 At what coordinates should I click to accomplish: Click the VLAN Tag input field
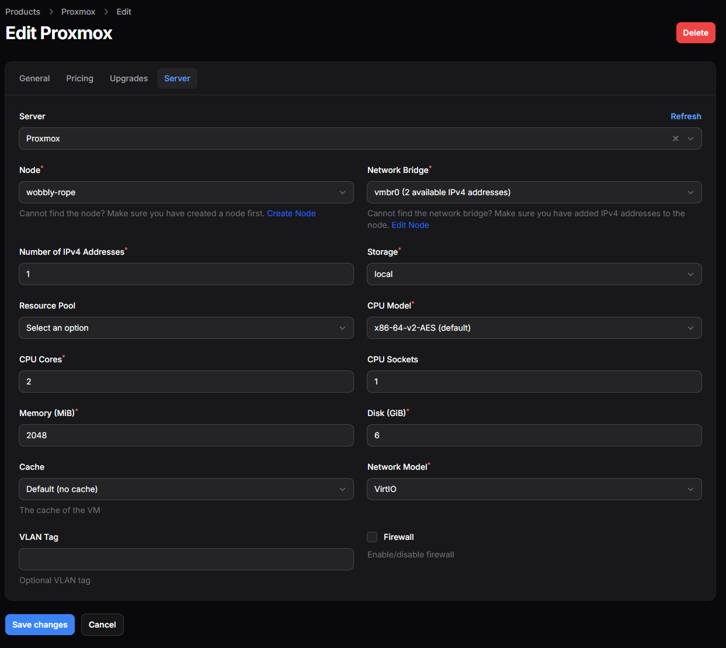186,559
